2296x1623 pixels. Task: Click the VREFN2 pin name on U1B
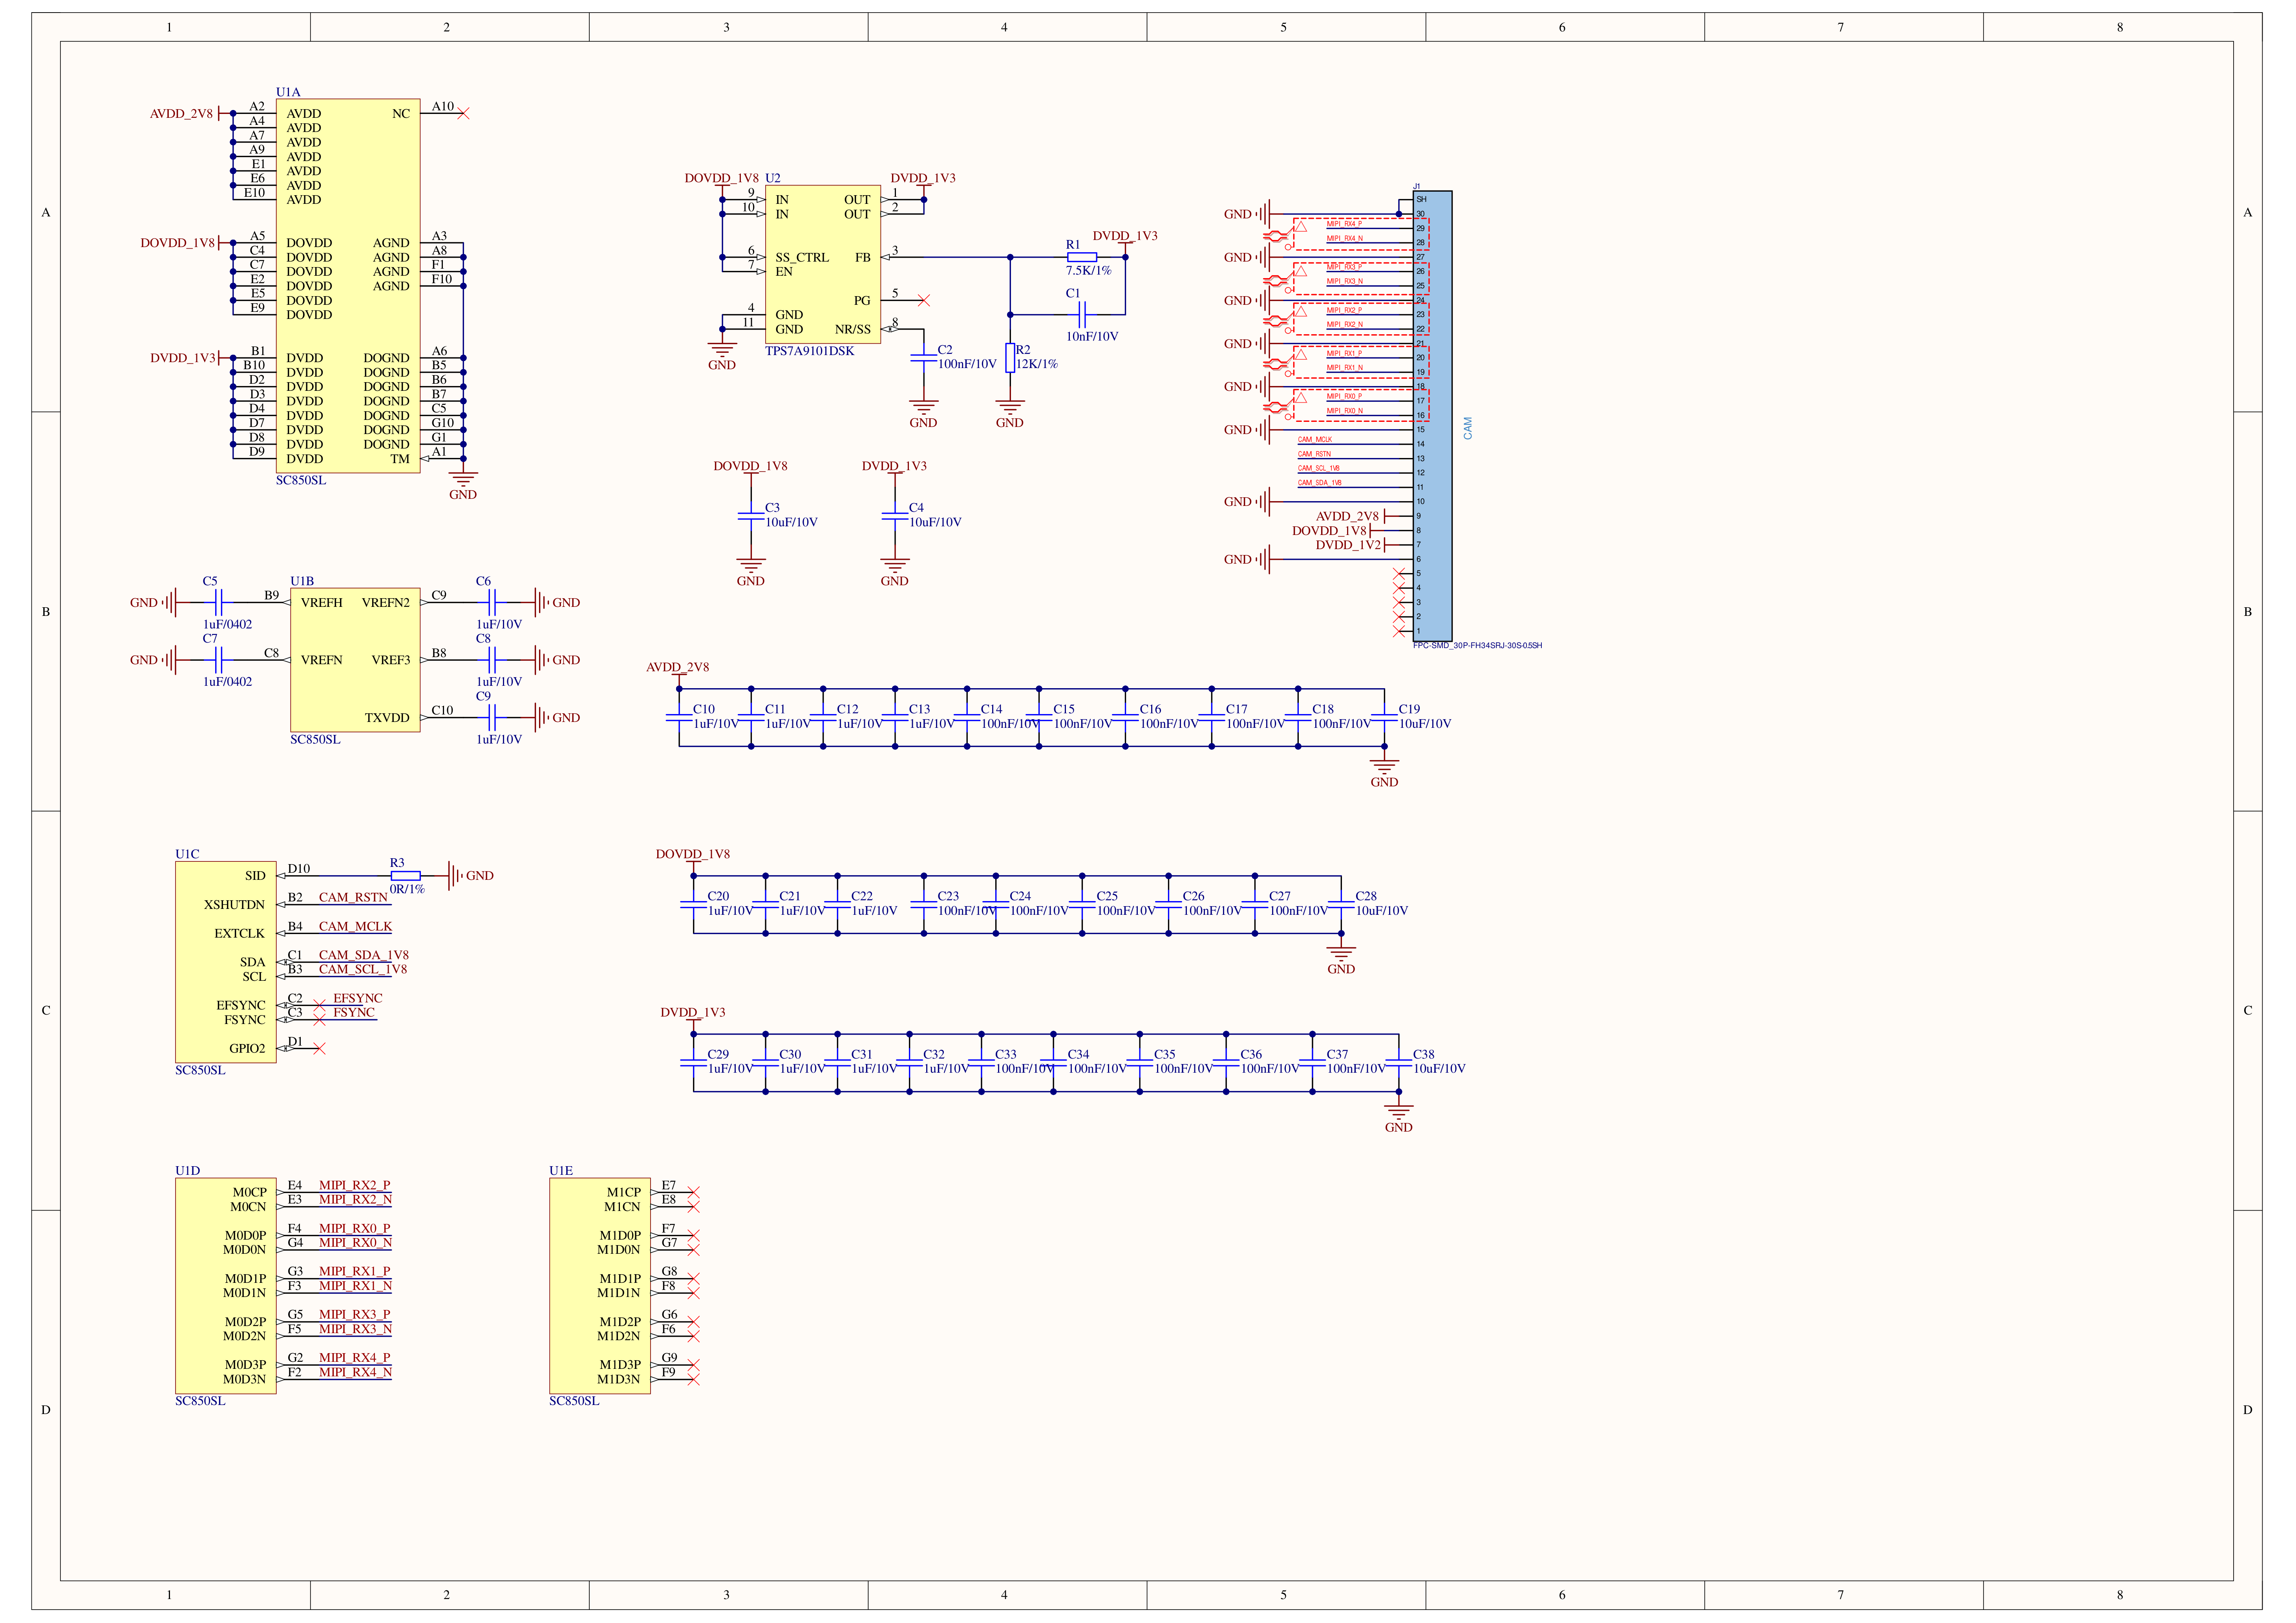386,603
